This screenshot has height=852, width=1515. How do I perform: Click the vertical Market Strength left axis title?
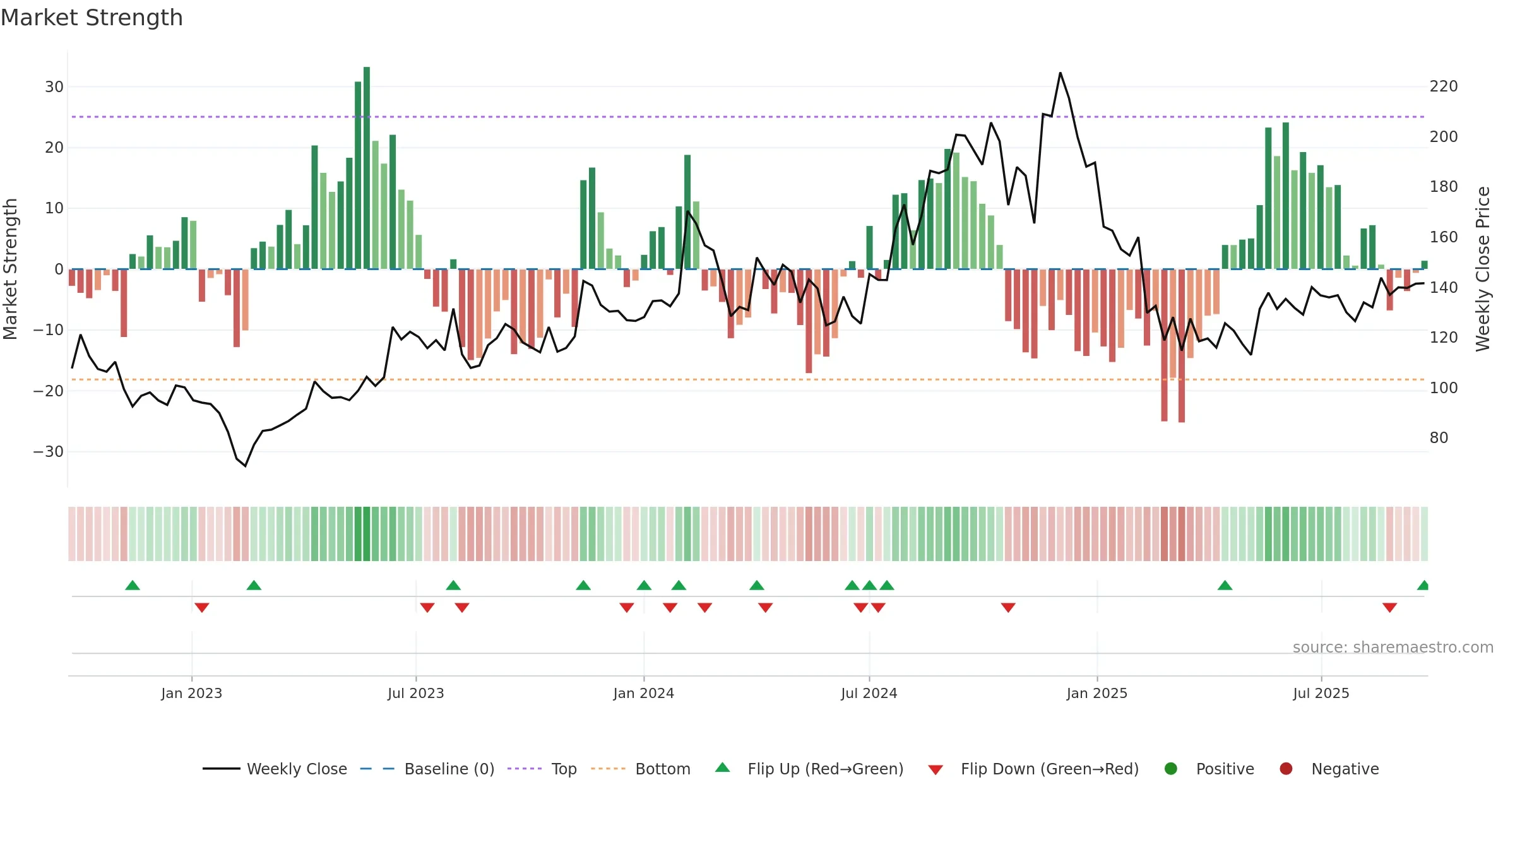click(x=10, y=269)
